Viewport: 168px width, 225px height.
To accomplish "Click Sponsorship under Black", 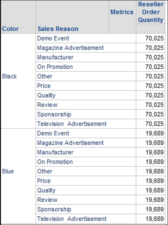I will [x=54, y=114].
